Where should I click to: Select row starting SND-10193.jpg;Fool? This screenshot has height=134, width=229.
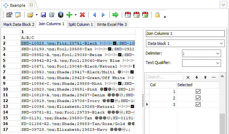coord(78,49)
